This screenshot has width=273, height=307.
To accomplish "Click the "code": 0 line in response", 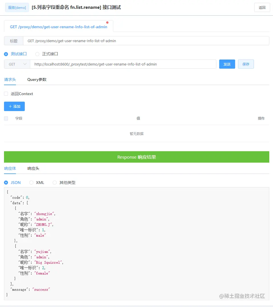I will click(20, 198).
